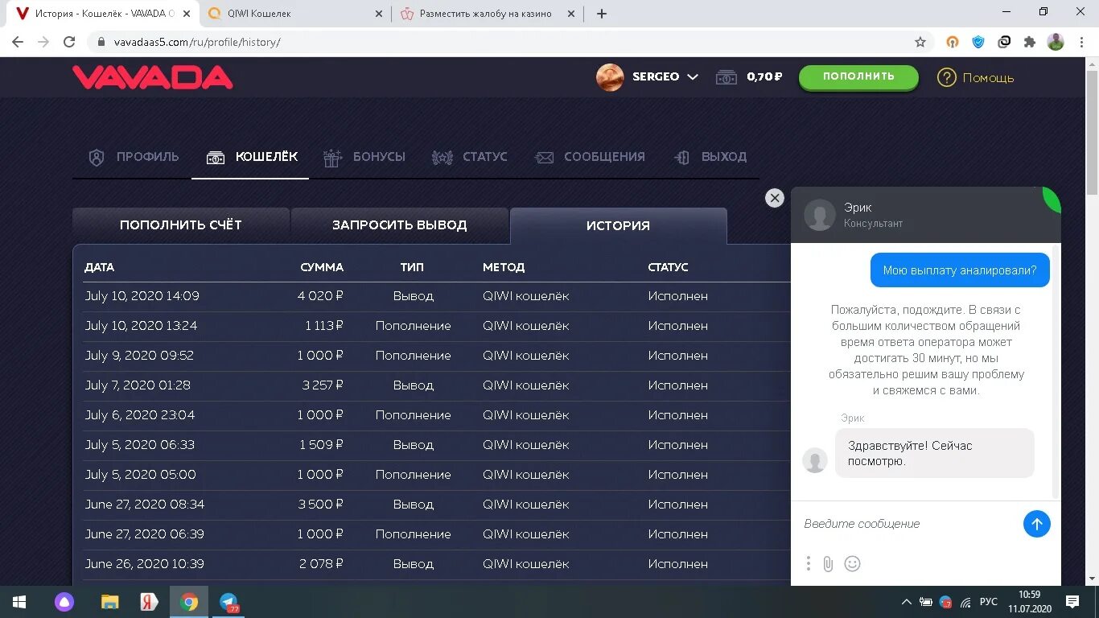Viewport: 1099px width, 618px height.
Task: Open Telegram from the taskbar
Action: 229,602
